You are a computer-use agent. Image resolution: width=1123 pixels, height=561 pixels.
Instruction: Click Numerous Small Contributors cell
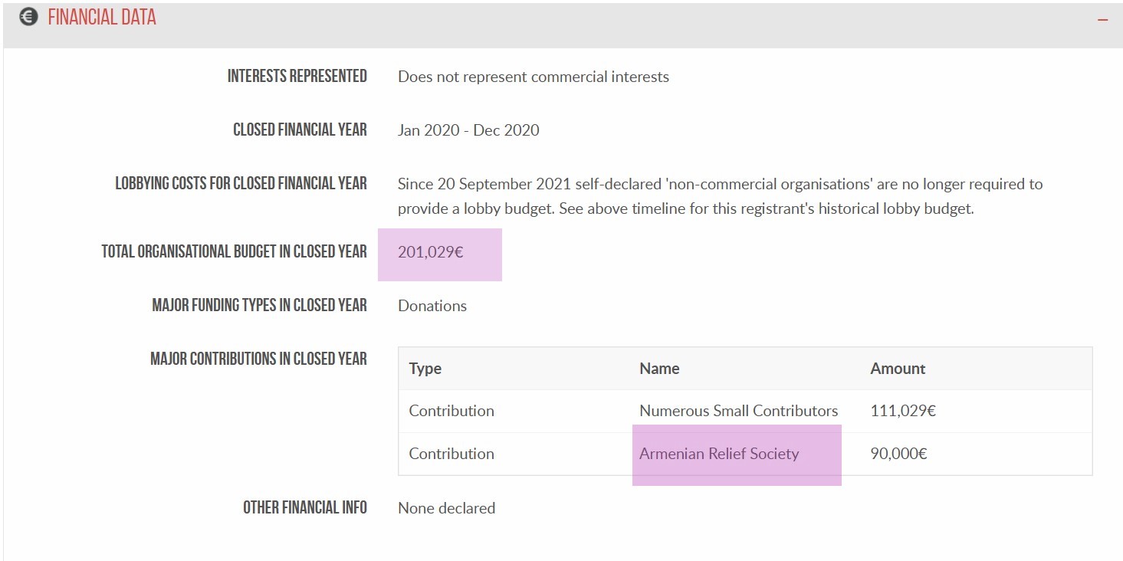tap(739, 411)
